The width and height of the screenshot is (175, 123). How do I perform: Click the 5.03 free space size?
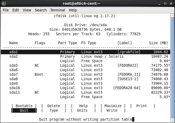point(164,97)
